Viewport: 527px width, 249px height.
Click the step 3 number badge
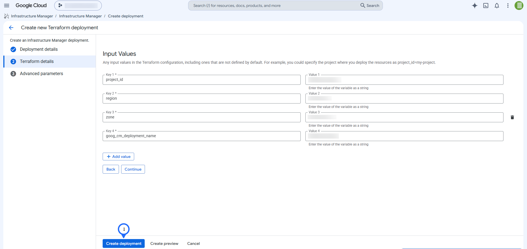(13, 74)
